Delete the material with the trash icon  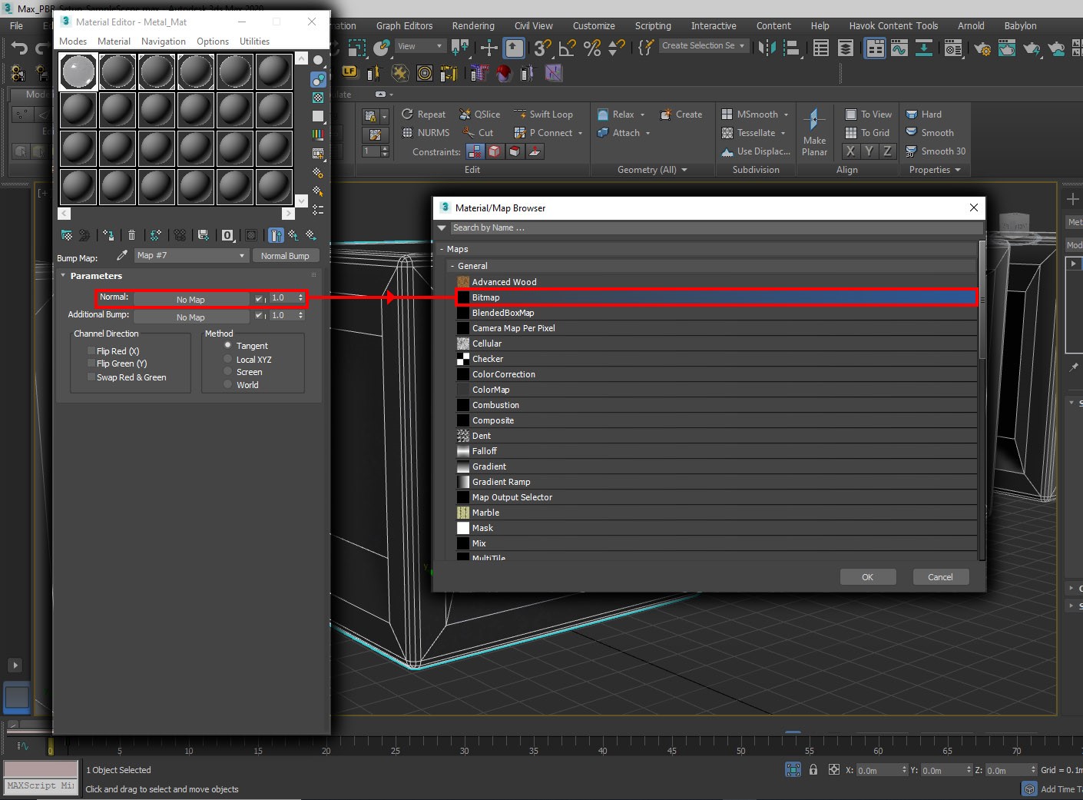click(132, 234)
